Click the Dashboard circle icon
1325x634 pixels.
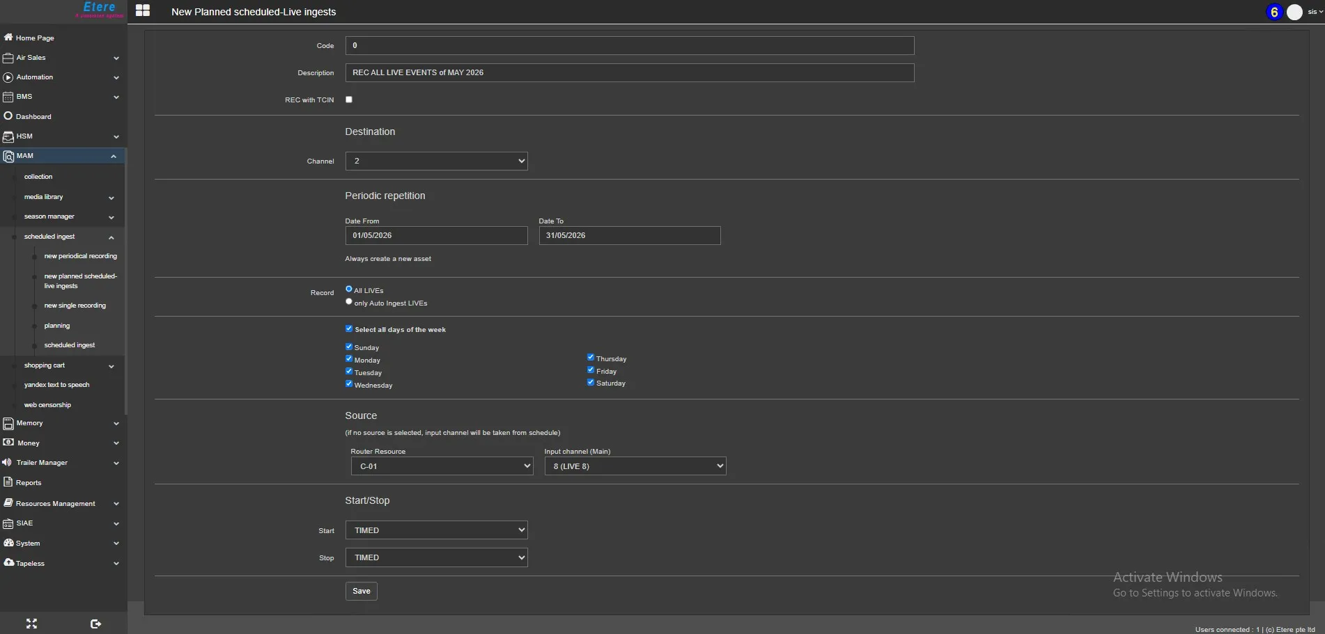click(8, 116)
